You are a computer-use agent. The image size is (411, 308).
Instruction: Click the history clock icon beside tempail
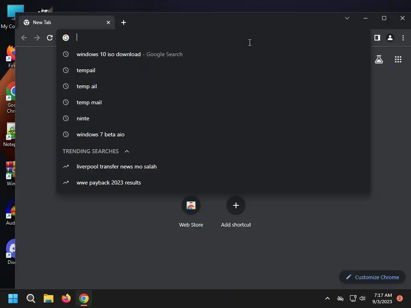click(66, 70)
